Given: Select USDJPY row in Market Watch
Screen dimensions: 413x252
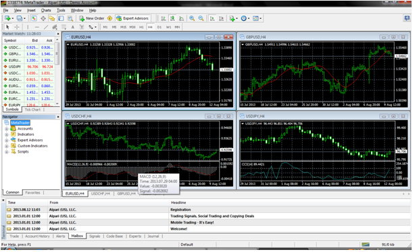Looking at the screenshot, I should pos(28,67).
